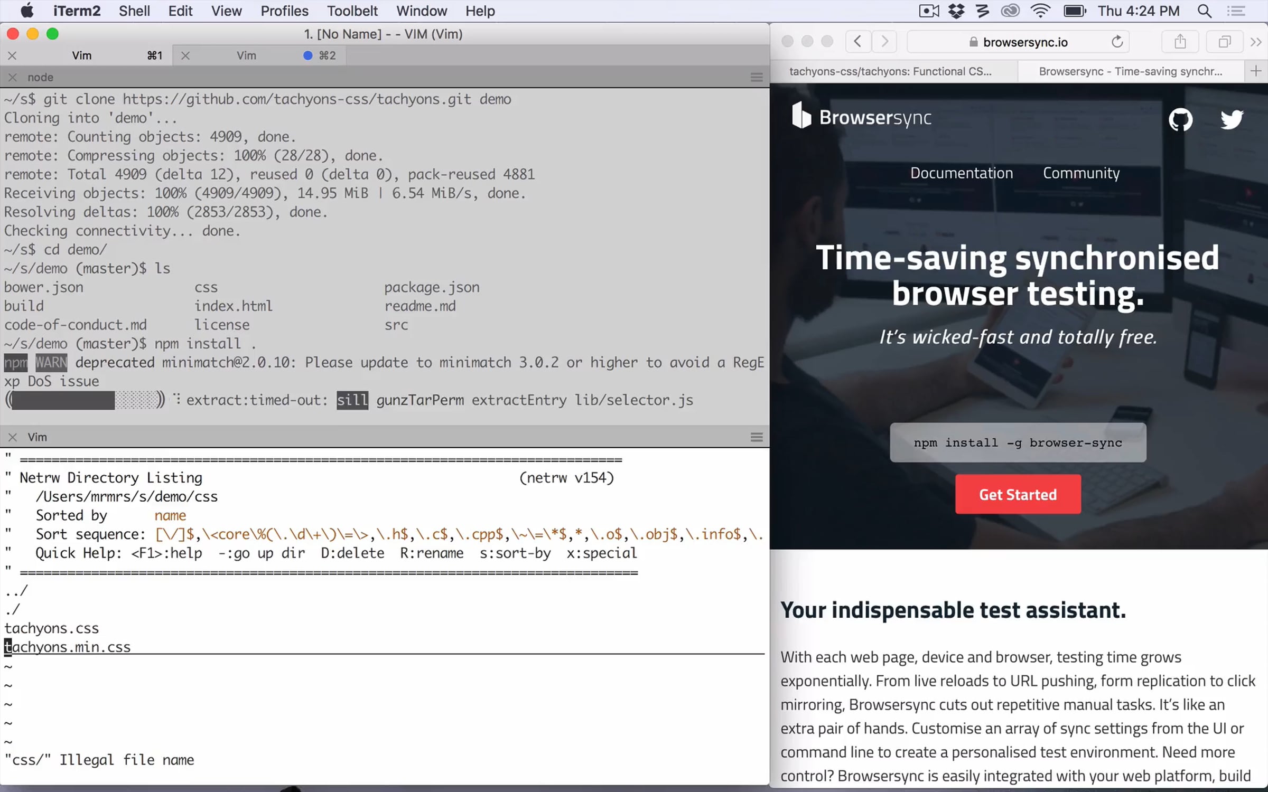Open the View menu
The height and width of the screenshot is (792, 1268).
[x=227, y=11]
